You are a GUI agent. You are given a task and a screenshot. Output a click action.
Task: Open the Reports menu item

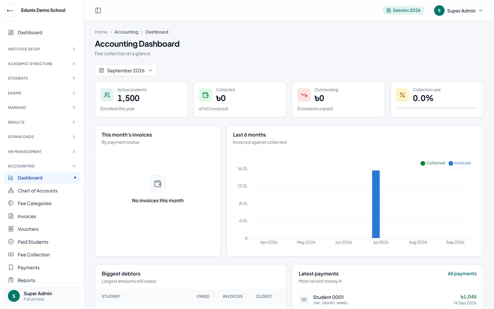(42, 280)
